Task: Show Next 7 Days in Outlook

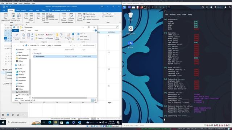Action: click(x=31, y=17)
